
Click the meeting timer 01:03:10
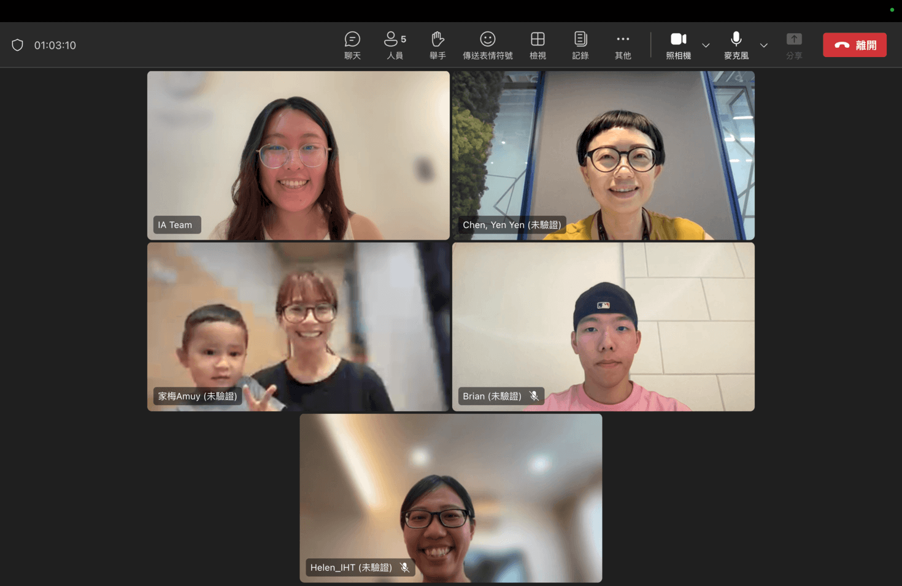click(55, 45)
